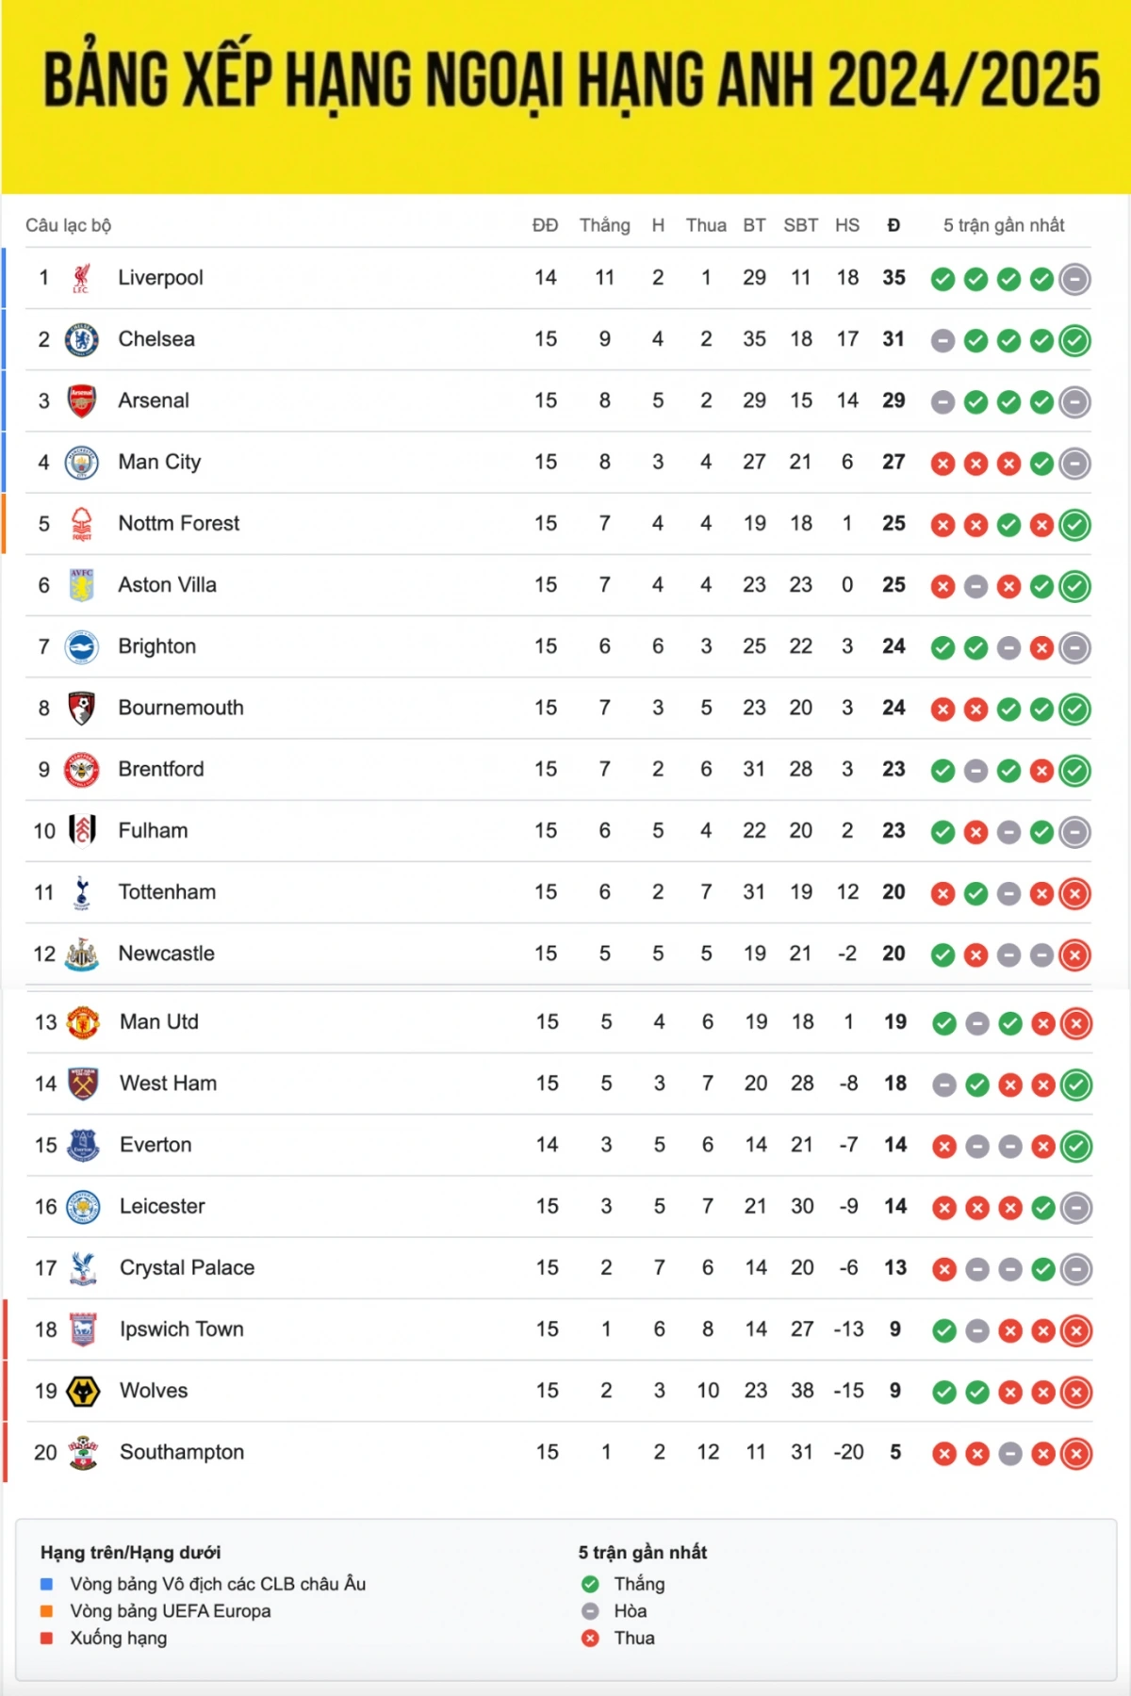This screenshot has height=1696, width=1131.
Task: Click Chelsea's latest win result circle
Action: tap(1074, 340)
